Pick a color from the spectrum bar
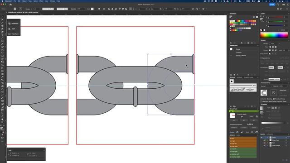 pyautogui.click(x=274, y=35)
